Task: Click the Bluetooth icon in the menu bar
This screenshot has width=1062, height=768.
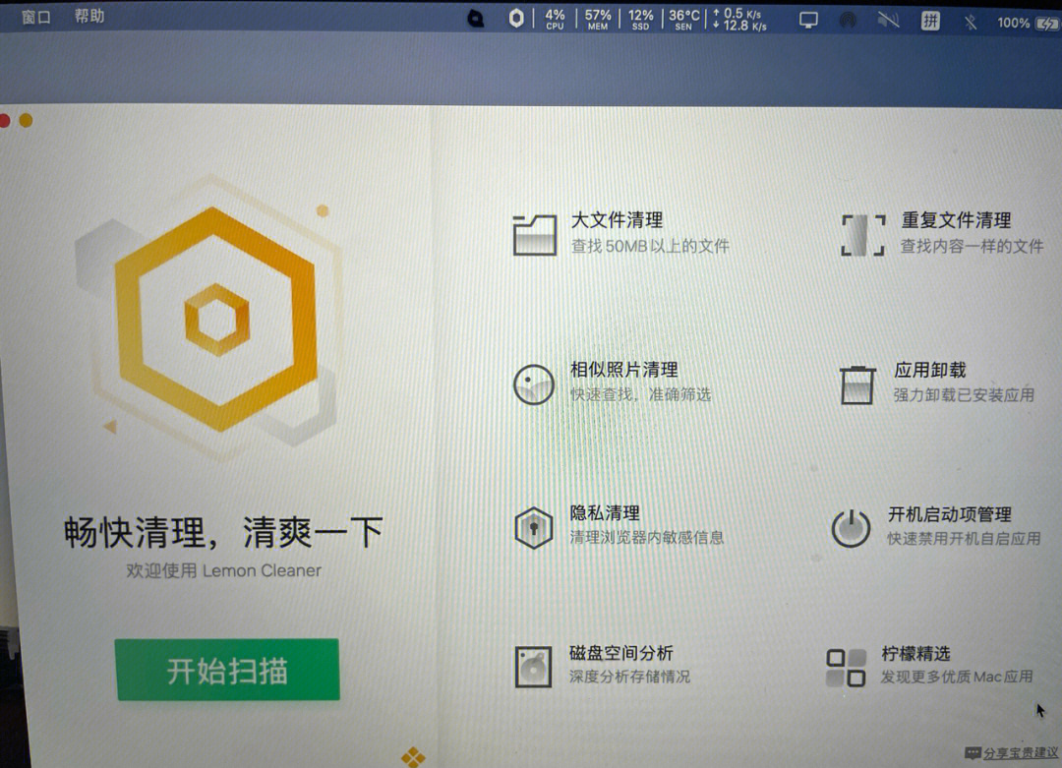Action: coord(970,23)
